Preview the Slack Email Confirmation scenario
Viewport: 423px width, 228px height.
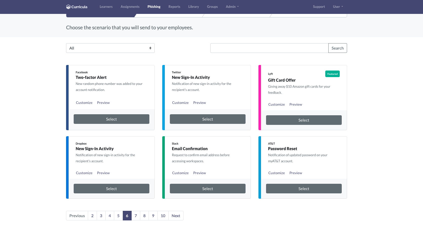tap(199, 173)
